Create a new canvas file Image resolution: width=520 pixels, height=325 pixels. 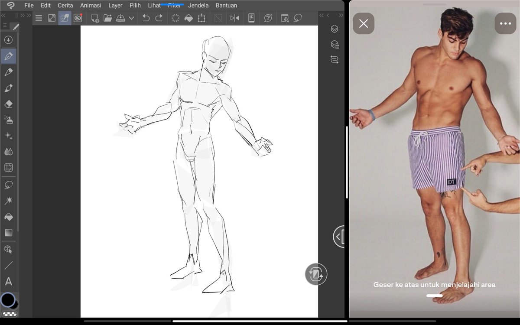pyautogui.click(x=95, y=18)
